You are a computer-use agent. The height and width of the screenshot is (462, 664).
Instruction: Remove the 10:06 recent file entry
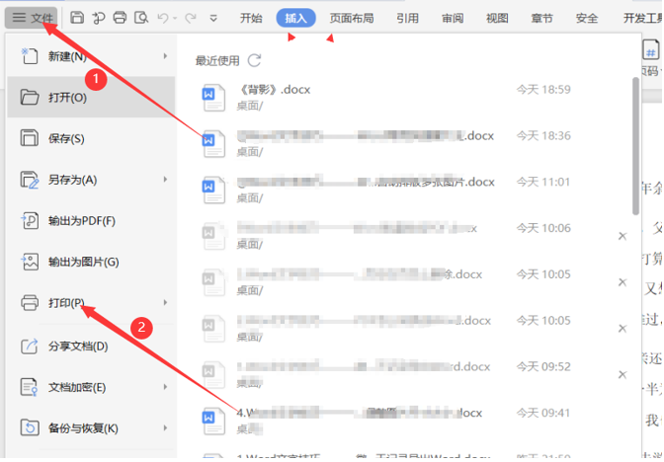pyautogui.click(x=622, y=236)
